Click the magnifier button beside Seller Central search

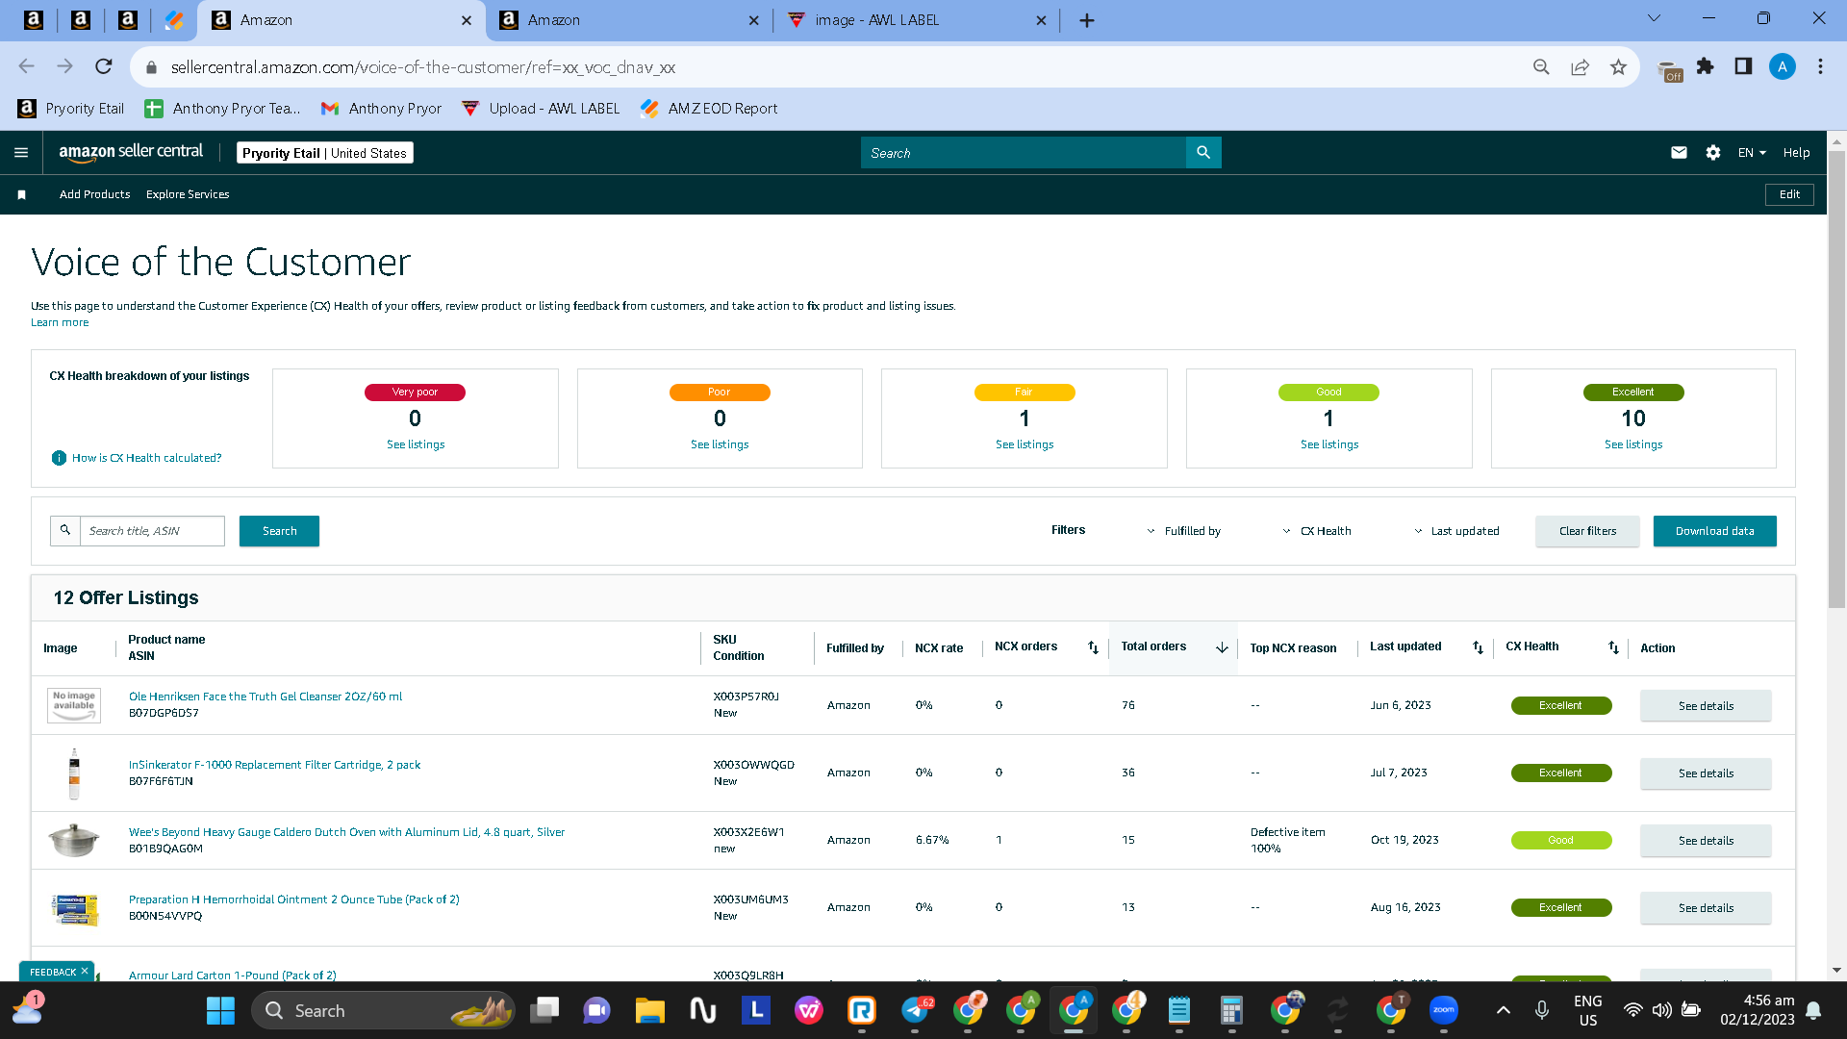1203,152
